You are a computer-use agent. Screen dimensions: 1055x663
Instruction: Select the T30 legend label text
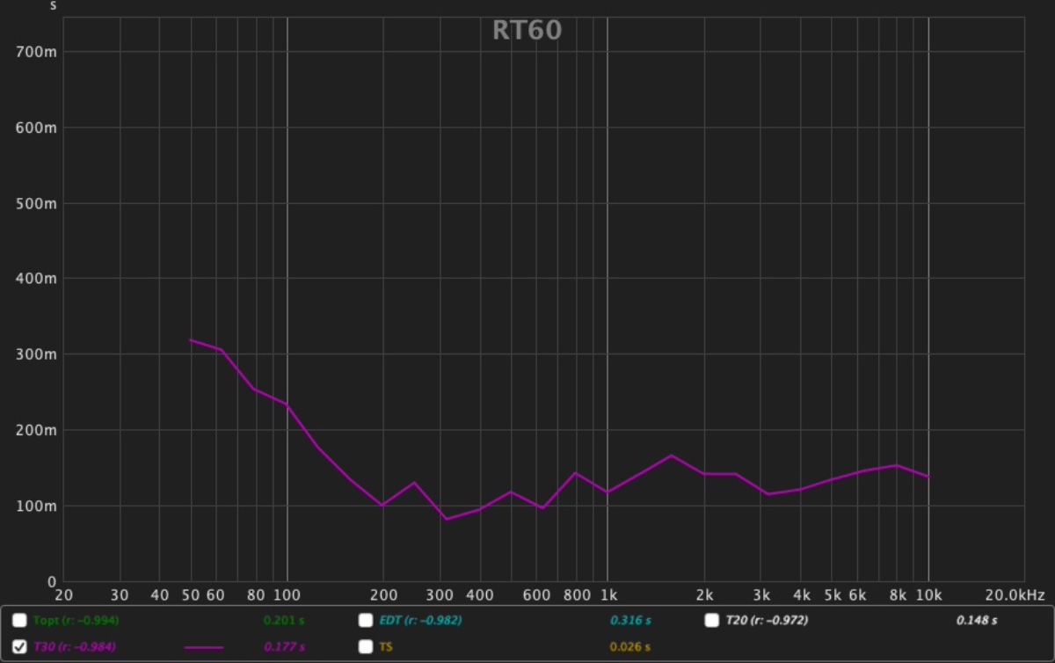[74, 647]
